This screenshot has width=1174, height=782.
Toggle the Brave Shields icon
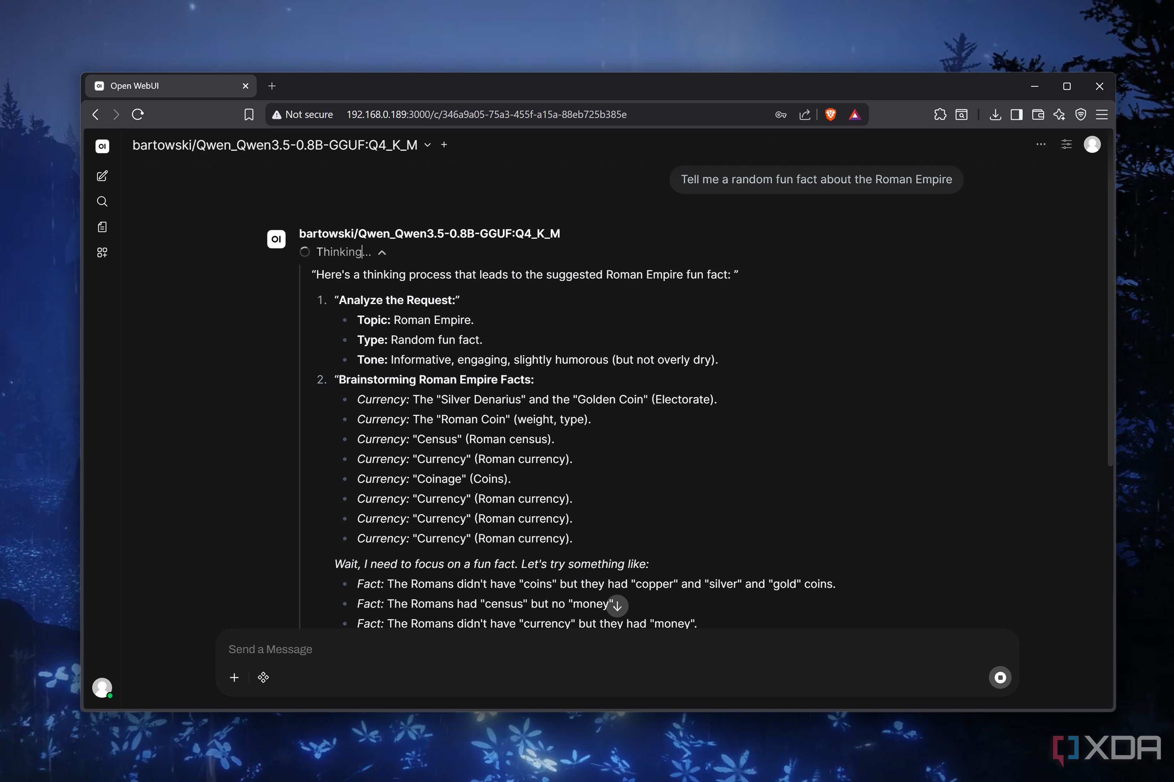pos(831,115)
